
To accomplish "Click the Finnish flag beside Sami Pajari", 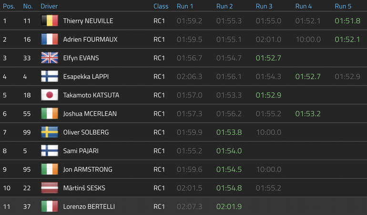I will click(50, 151).
